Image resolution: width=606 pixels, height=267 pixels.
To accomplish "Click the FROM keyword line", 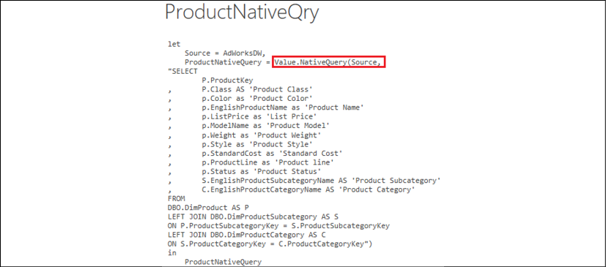I will coord(177,199).
